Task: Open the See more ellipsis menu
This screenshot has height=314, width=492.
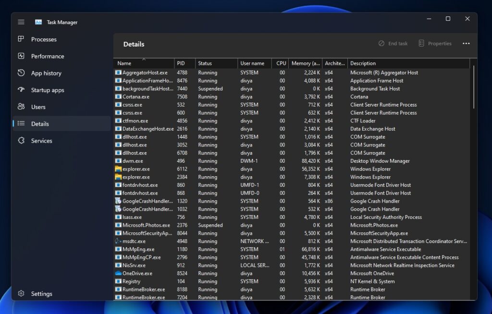Action: (x=466, y=43)
